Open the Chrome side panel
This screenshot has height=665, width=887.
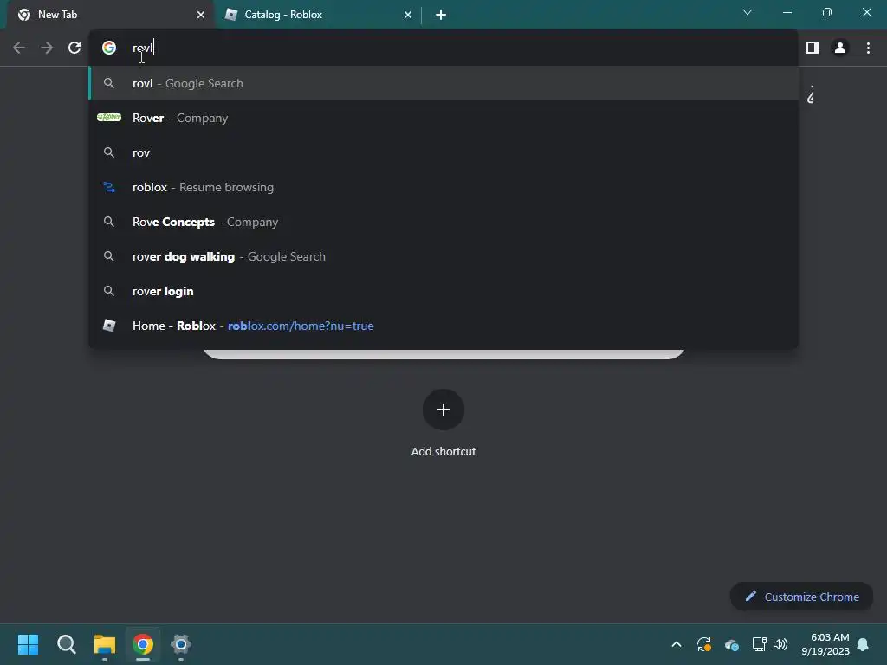pos(813,48)
